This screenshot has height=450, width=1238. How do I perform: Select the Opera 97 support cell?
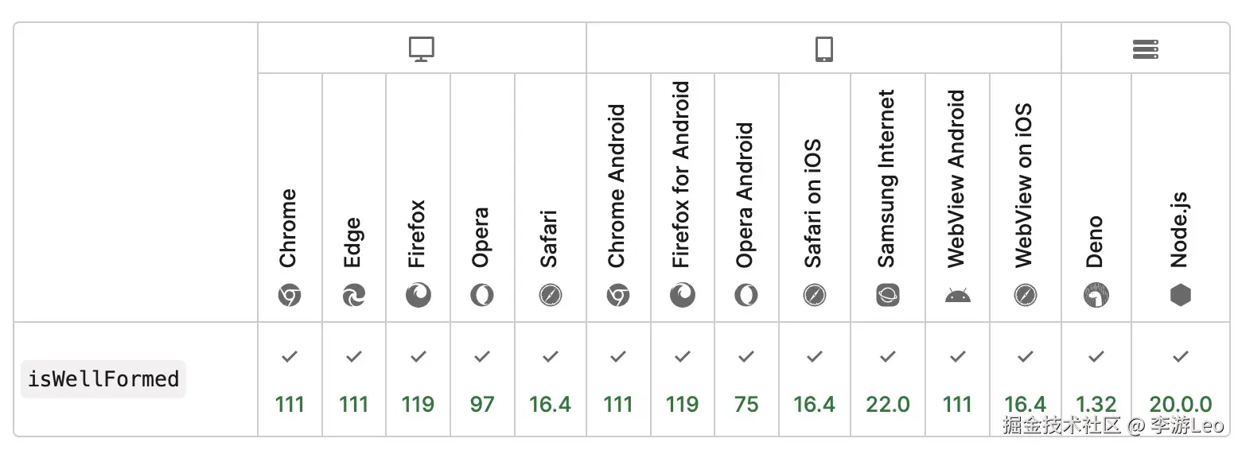tap(482, 380)
